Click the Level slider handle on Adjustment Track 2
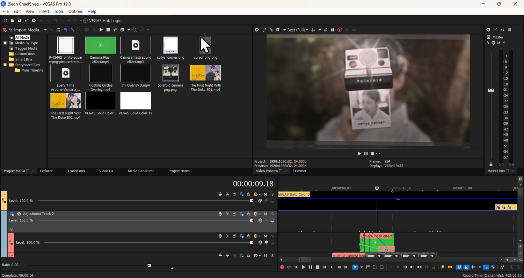524x278 pixels. point(252,220)
